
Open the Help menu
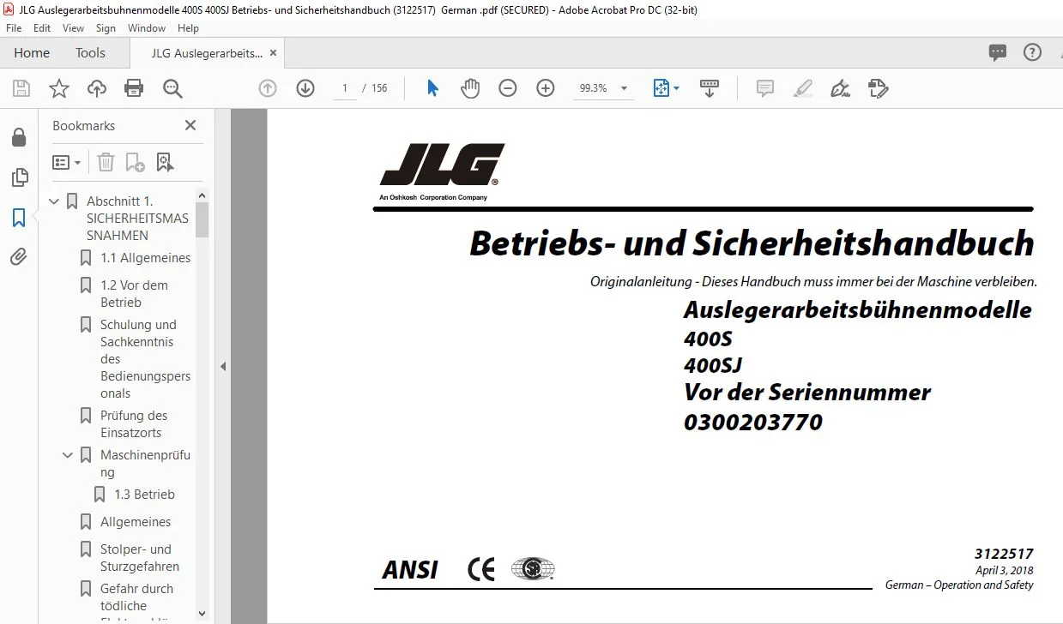coord(188,28)
